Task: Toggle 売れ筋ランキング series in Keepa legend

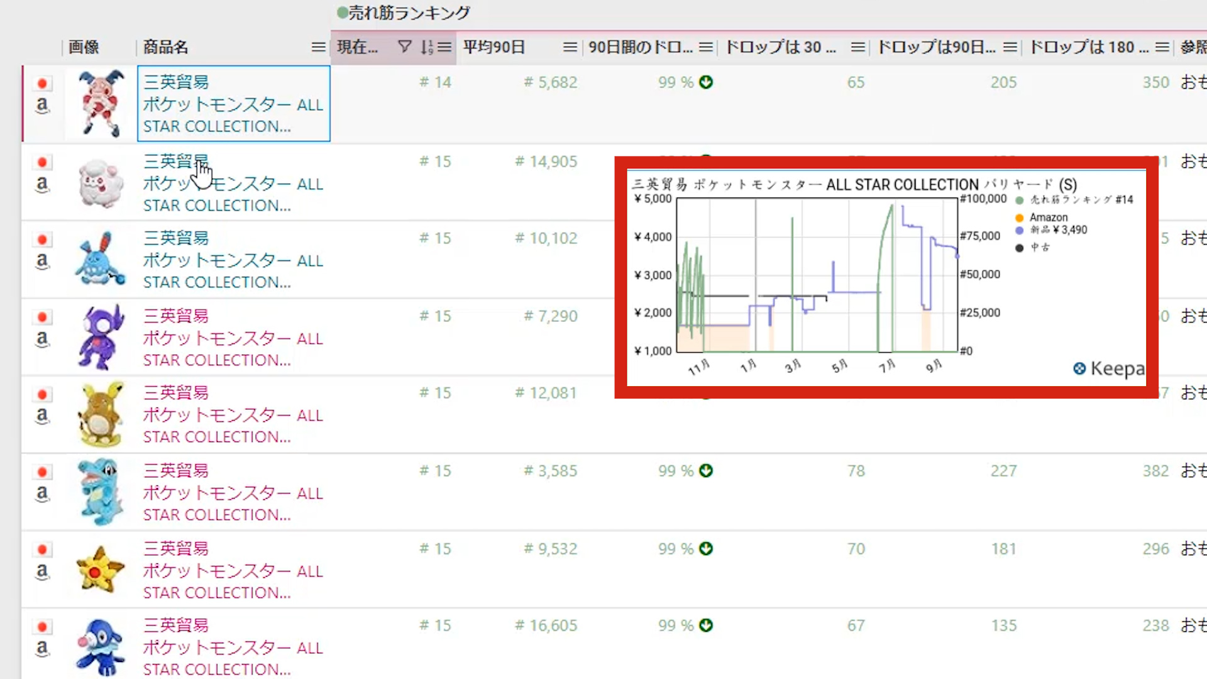Action: pos(1081,200)
